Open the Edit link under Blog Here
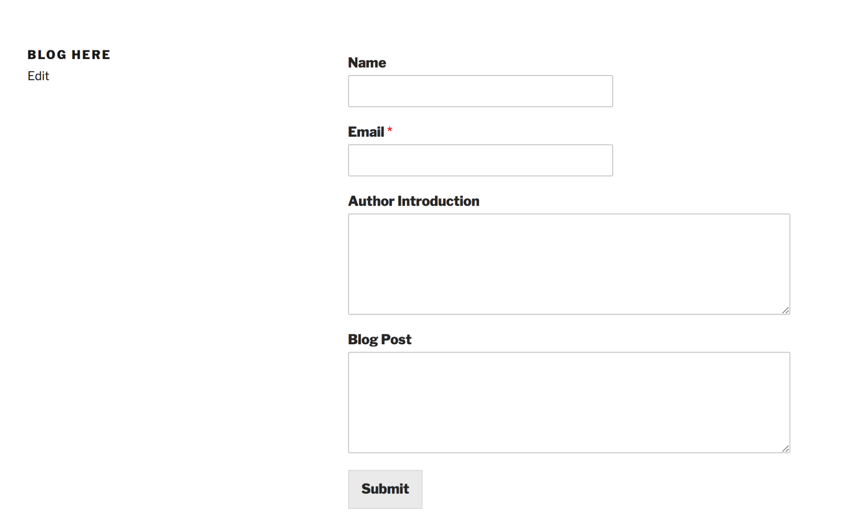The width and height of the screenshot is (868, 521). (38, 76)
